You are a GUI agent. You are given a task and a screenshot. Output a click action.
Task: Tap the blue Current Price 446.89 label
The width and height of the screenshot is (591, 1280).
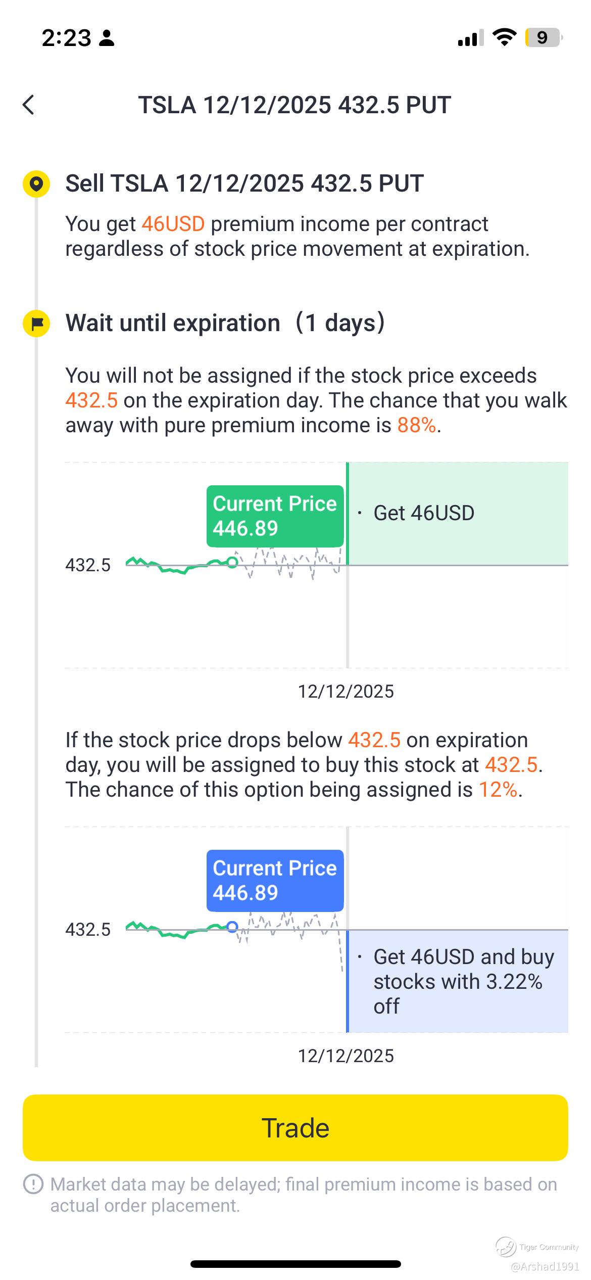pyautogui.click(x=275, y=881)
